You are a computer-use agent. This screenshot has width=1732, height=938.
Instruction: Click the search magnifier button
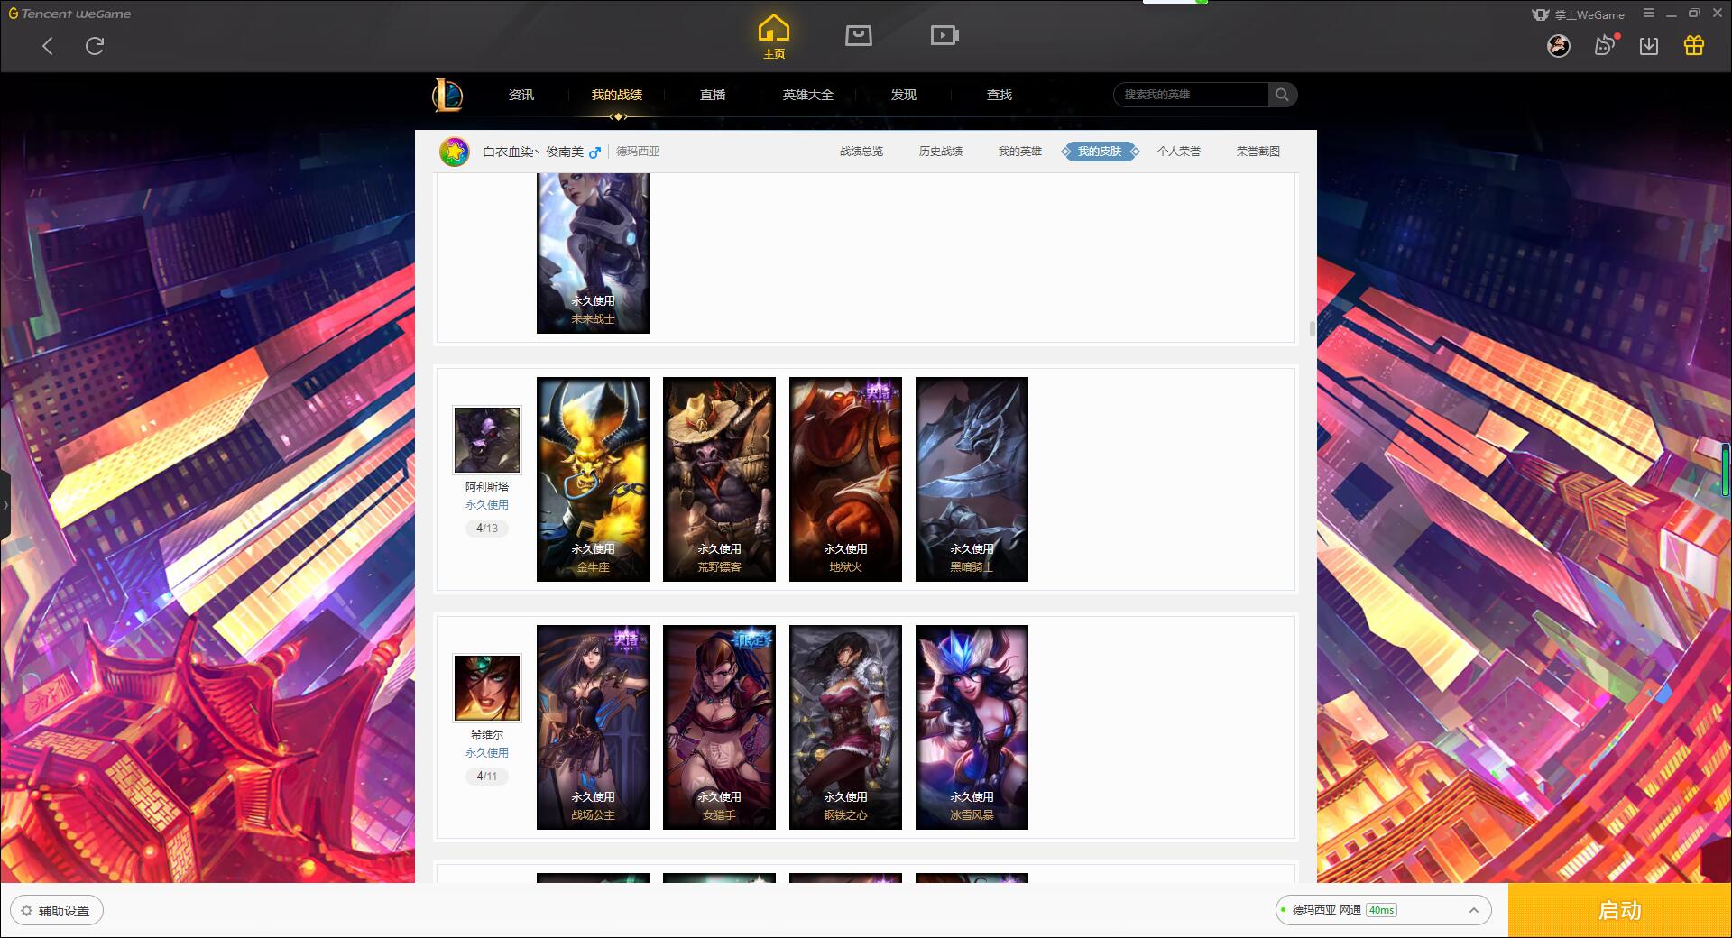coord(1282,95)
